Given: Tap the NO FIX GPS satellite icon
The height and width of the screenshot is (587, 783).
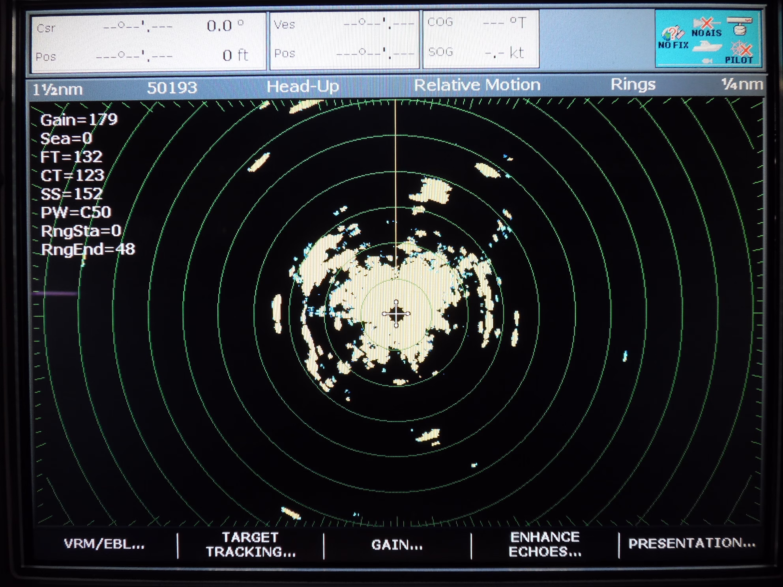Looking at the screenshot, I should (x=673, y=37).
